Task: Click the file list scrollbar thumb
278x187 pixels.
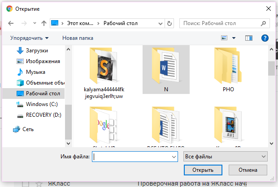Action: point(271,68)
